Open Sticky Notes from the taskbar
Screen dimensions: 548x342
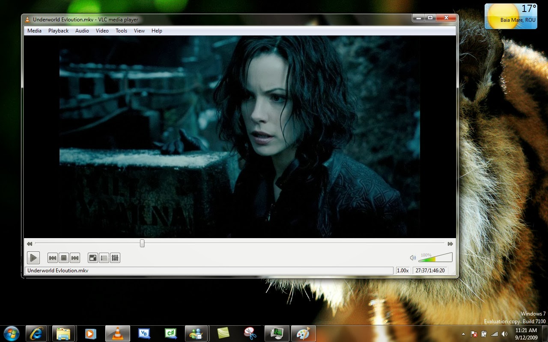point(224,333)
